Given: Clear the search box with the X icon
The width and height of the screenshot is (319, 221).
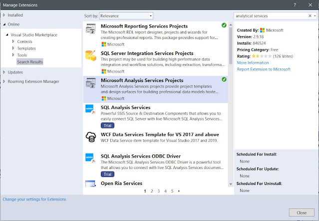Looking at the screenshot, I should 310,15.
